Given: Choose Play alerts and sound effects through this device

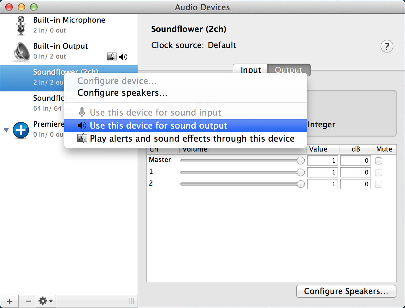Looking at the screenshot, I should click(186, 139).
